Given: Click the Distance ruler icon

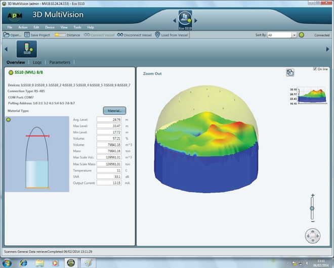Looking at the screenshot, I should pos(60,35).
